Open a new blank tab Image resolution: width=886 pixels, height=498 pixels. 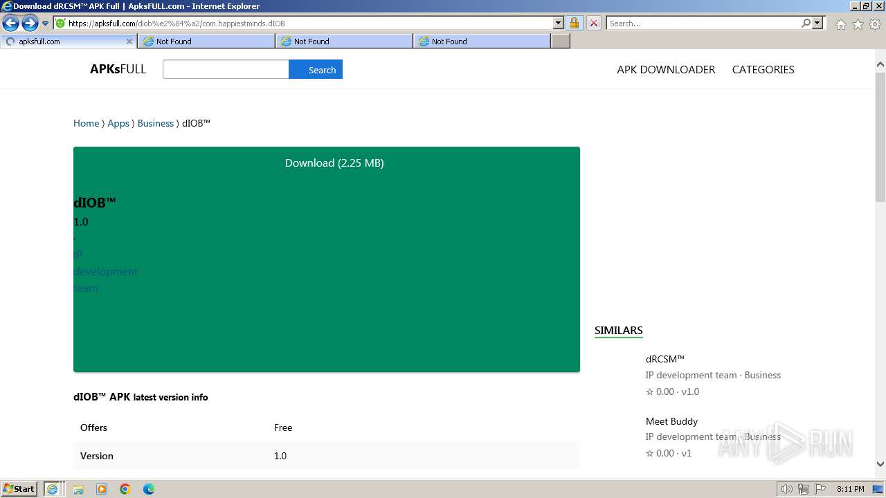(560, 41)
